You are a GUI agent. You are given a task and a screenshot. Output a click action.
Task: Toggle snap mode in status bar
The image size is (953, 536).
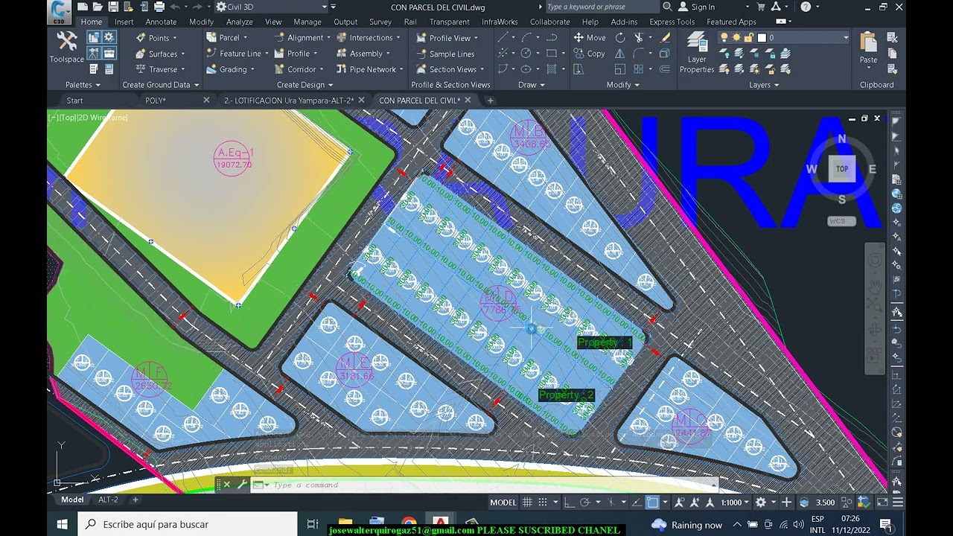click(544, 502)
